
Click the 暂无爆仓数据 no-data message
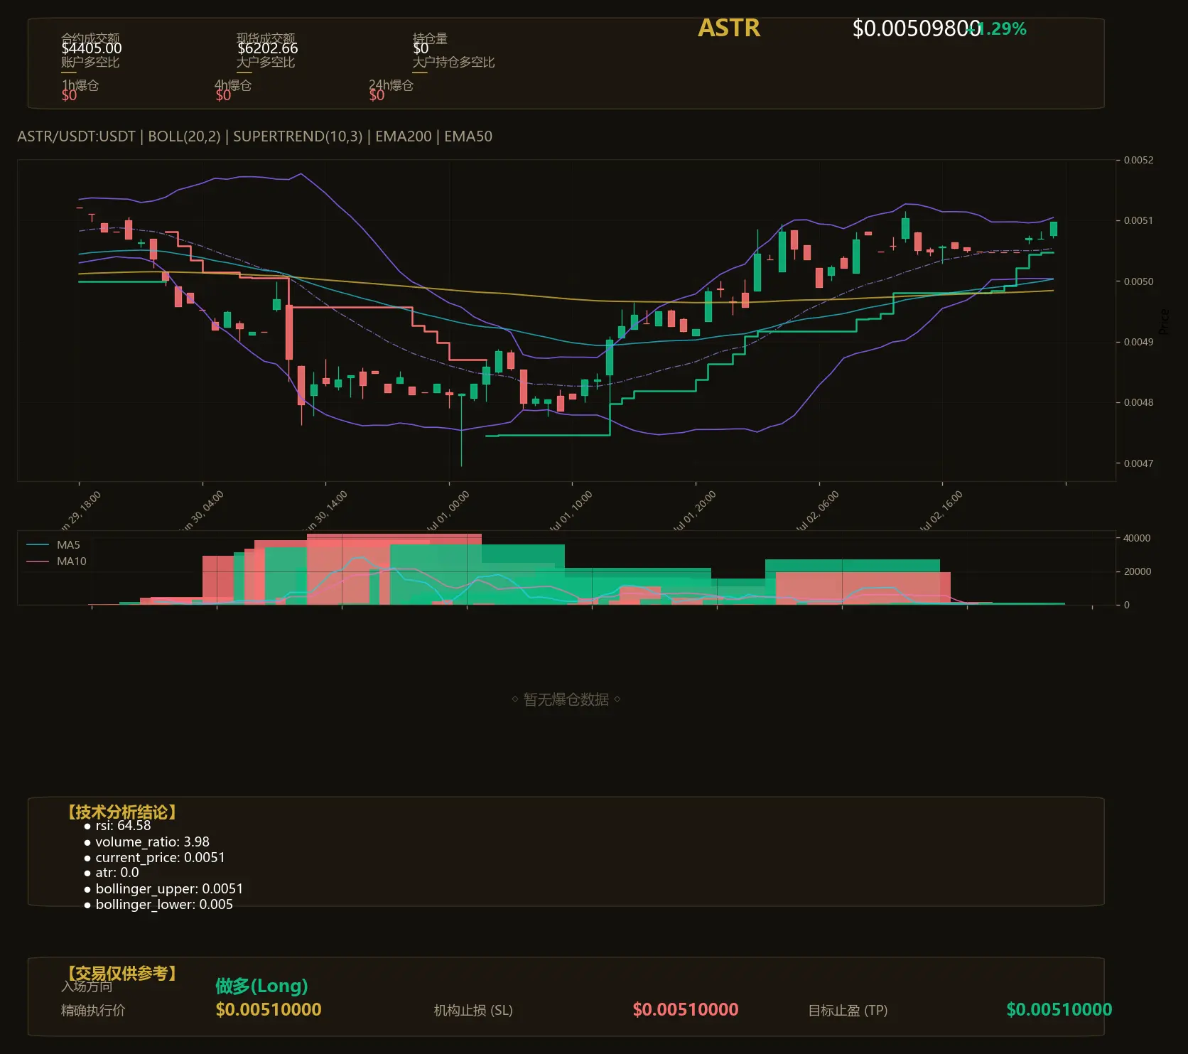566,699
